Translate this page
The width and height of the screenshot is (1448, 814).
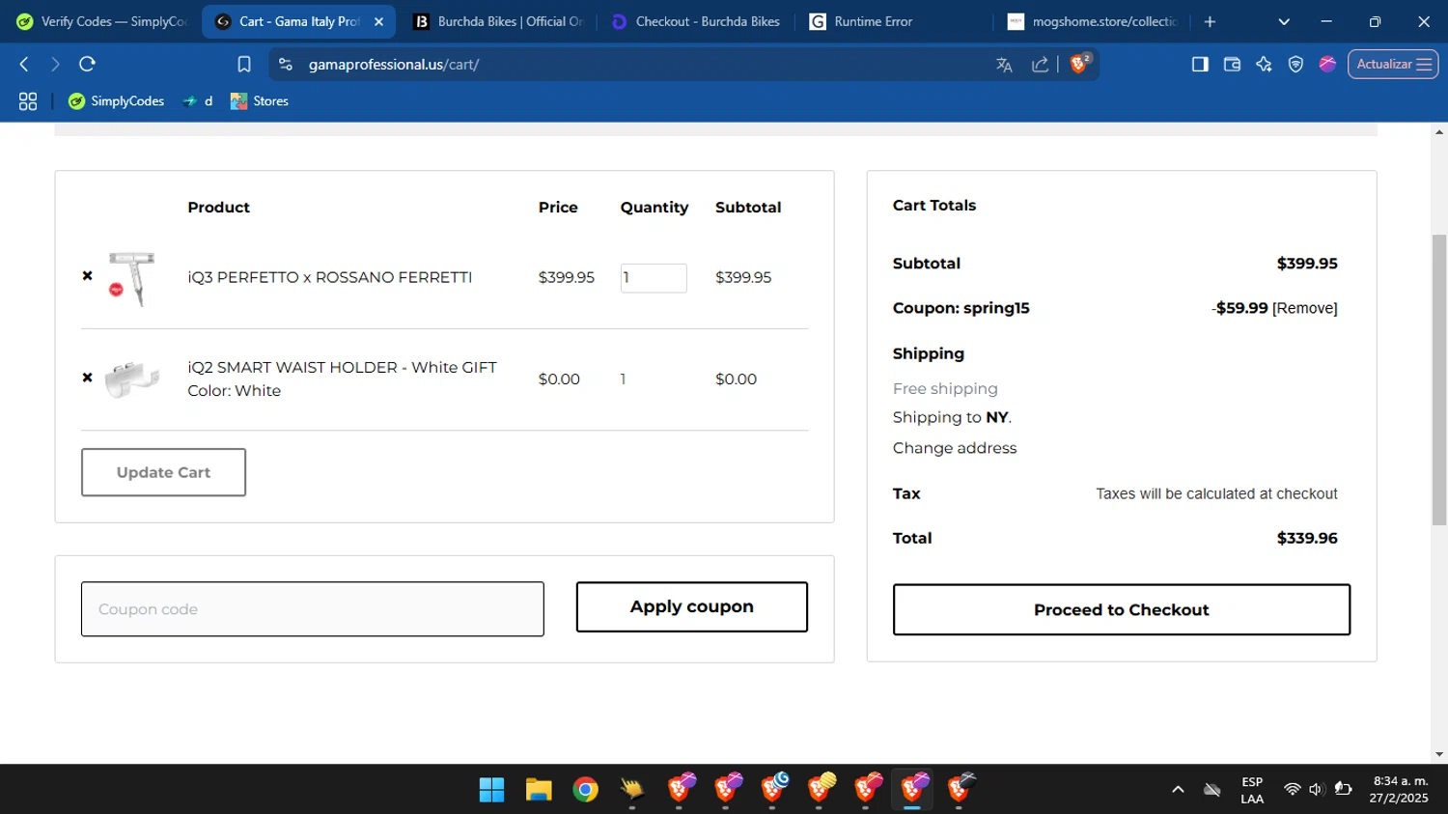click(1004, 65)
